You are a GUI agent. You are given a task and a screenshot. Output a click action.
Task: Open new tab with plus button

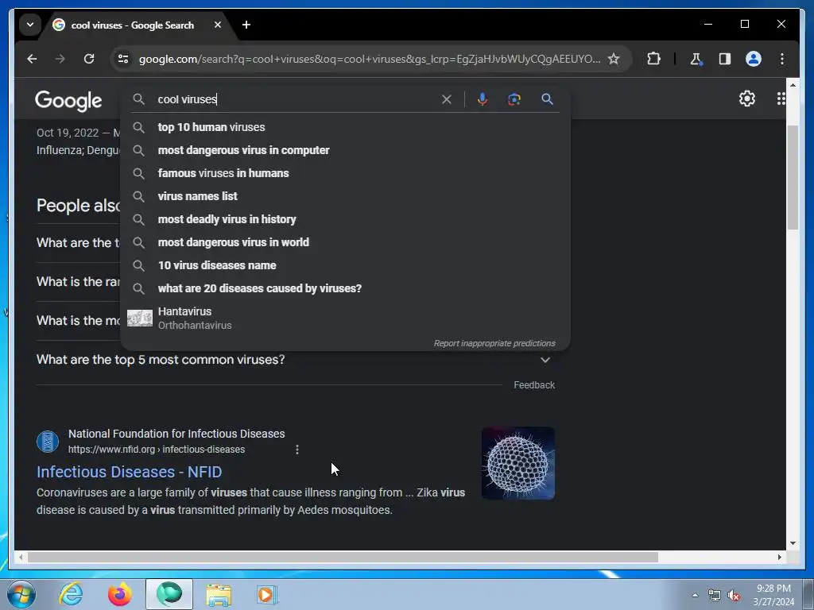coord(246,25)
